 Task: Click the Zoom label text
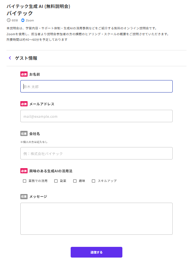click(30, 20)
